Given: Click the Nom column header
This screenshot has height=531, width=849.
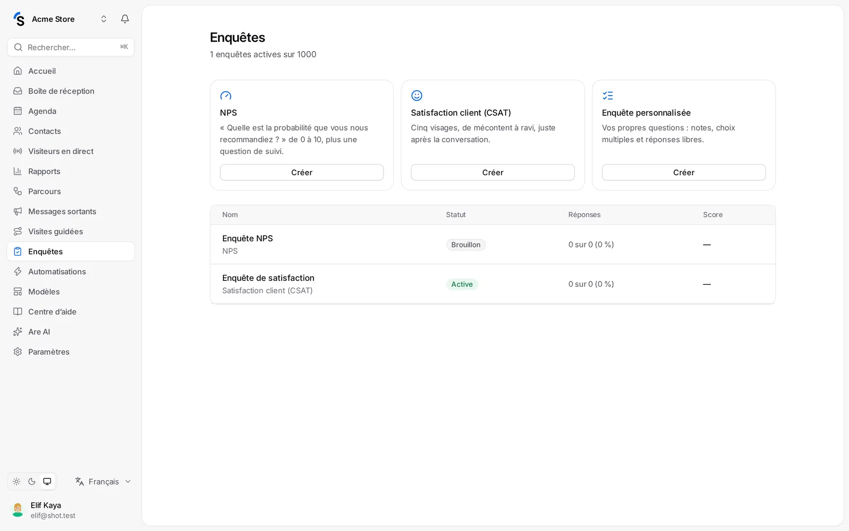Looking at the screenshot, I should pyautogui.click(x=230, y=215).
